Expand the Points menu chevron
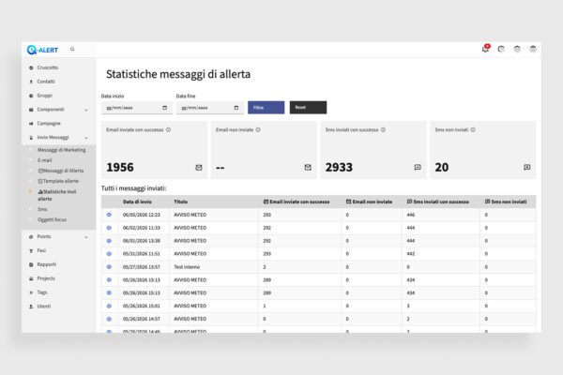This screenshot has height=375, width=563. [x=86, y=237]
